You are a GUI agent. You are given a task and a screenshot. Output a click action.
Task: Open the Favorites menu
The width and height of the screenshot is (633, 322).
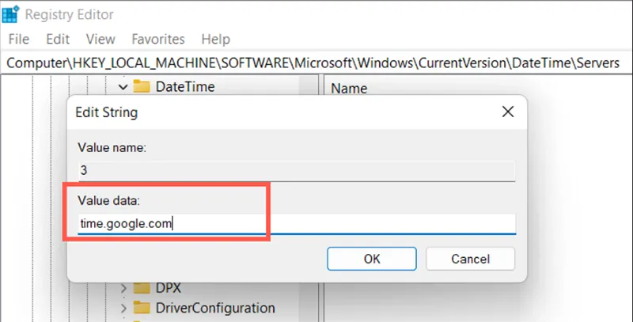[x=158, y=39]
